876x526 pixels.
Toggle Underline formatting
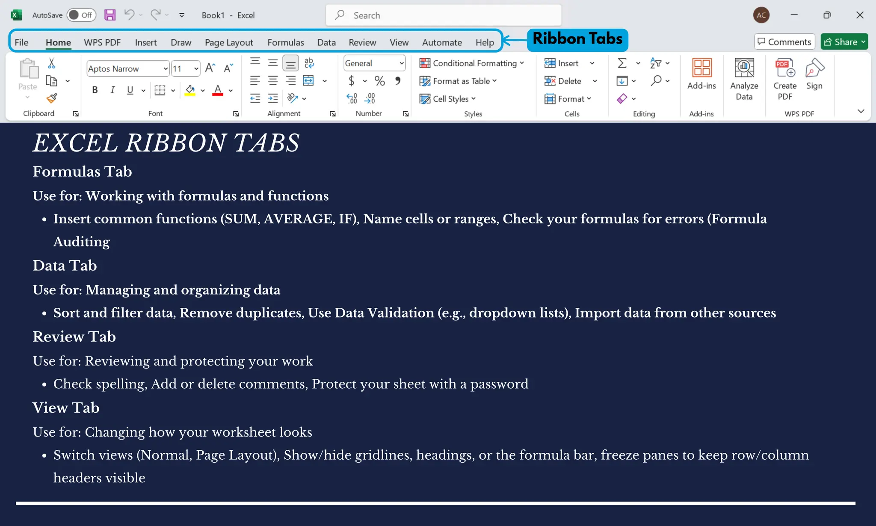[130, 90]
